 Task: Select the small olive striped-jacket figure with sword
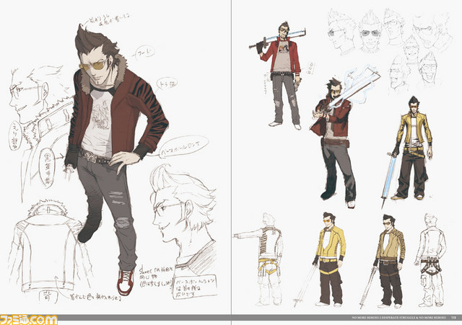pyautogui.click(x=385, y=261)
